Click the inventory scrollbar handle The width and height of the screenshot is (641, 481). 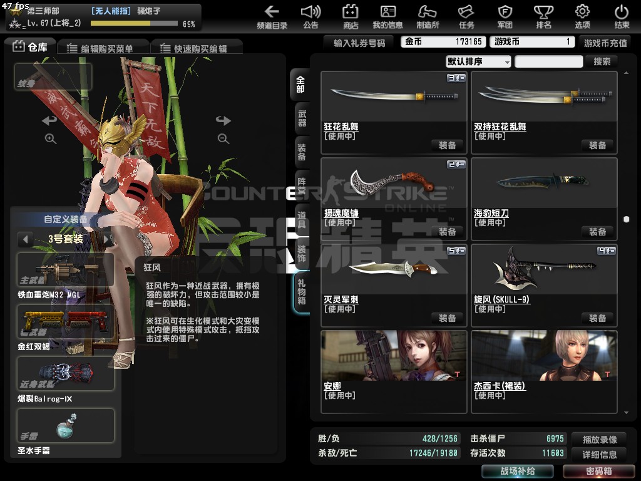(x=626, y=219)
